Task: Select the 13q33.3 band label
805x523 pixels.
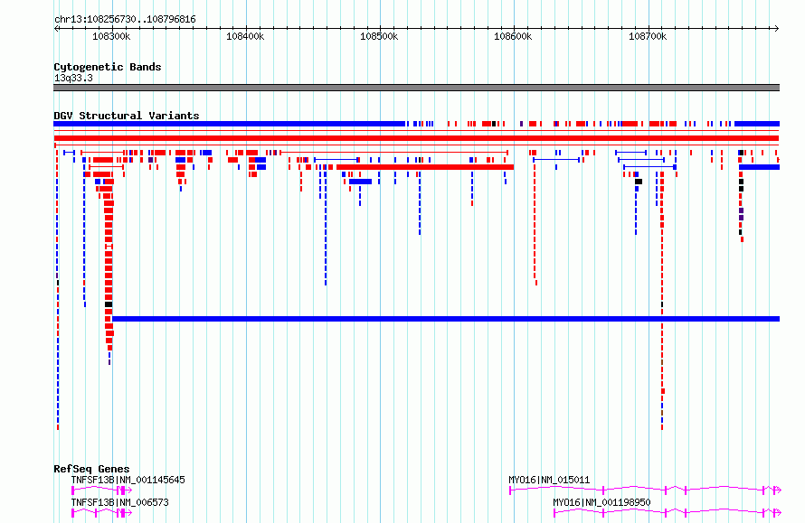Action: [x=73, y=78]
